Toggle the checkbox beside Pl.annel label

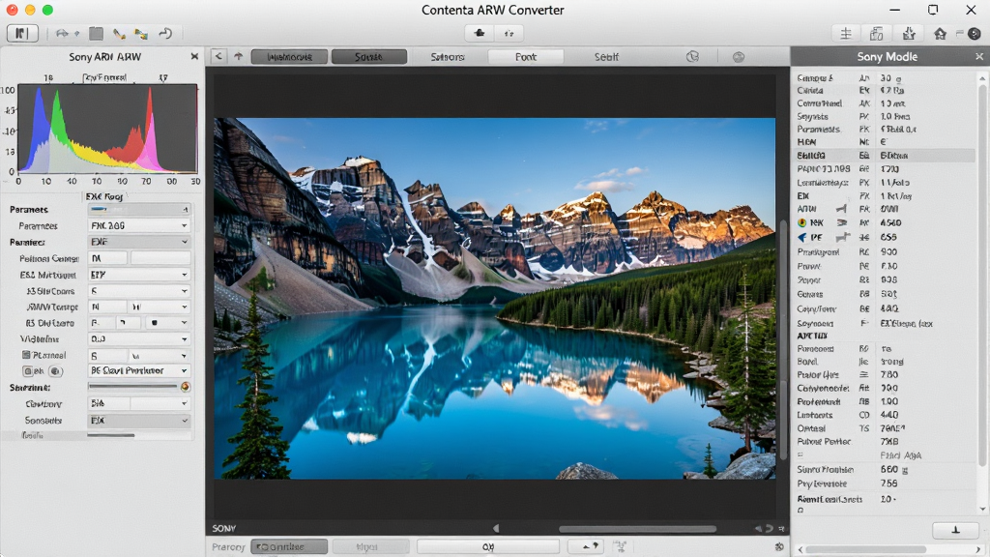pos(26,355)
